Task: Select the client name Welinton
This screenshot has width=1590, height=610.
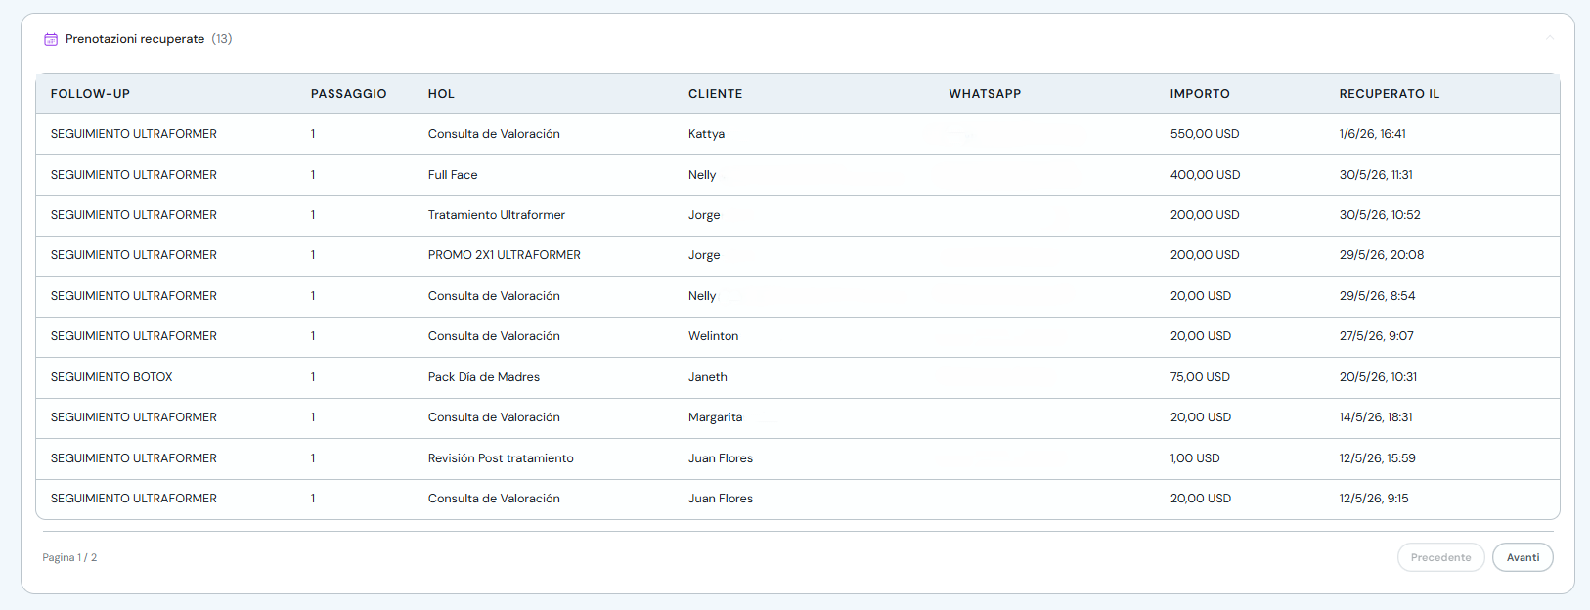Action: click(x=713, y=336)
